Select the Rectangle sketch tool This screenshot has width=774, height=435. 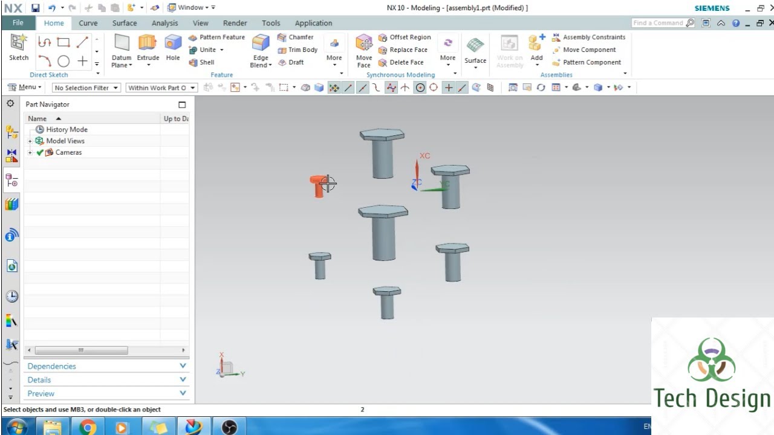point(63,42)
